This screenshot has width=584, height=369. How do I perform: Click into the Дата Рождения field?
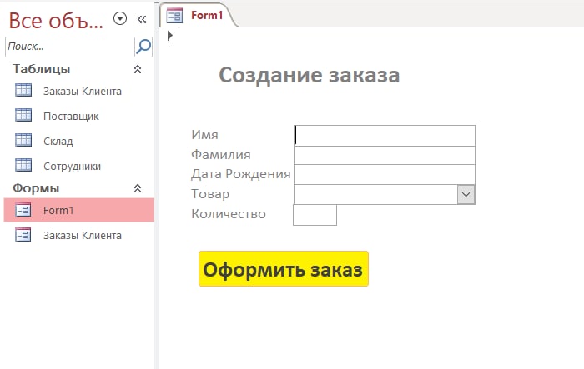tap(385, 174)
